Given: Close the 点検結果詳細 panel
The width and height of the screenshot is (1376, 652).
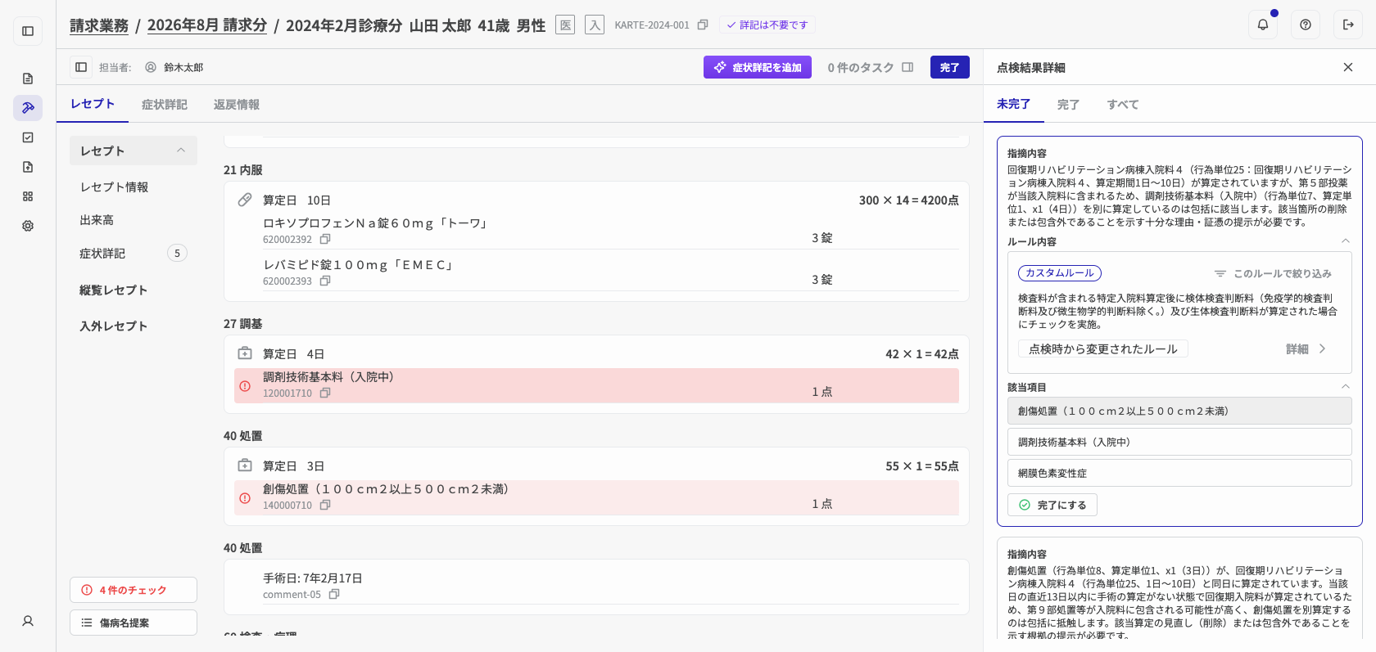Looking at the screenshot, I should (x=1348, y=67).
